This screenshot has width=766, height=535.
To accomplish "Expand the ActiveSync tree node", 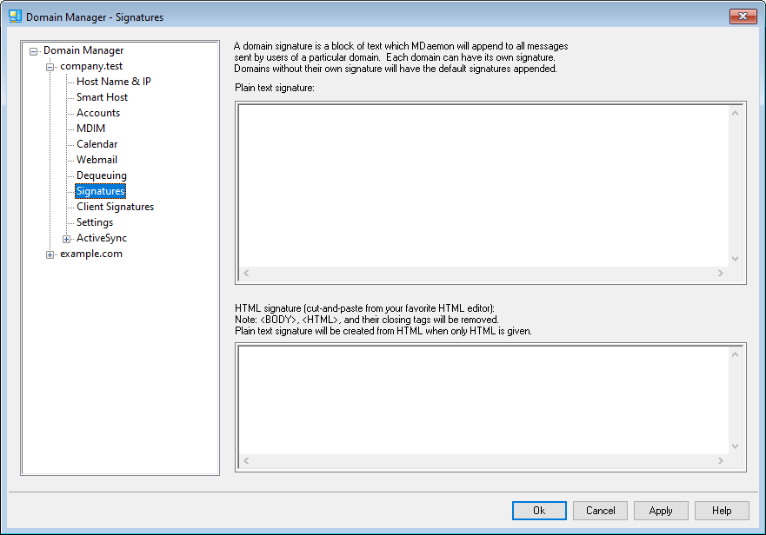I will [67, 239].
